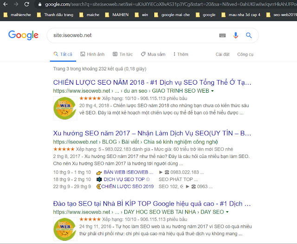
Task: Open the MAIHIEN bookmark folder
Action: click(117, 15)
